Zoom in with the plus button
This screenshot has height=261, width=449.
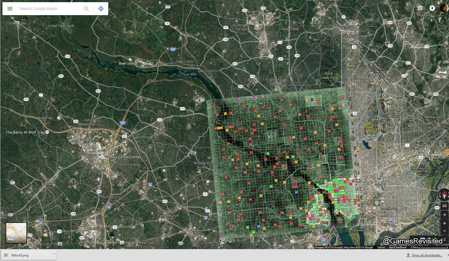[444, 223]
